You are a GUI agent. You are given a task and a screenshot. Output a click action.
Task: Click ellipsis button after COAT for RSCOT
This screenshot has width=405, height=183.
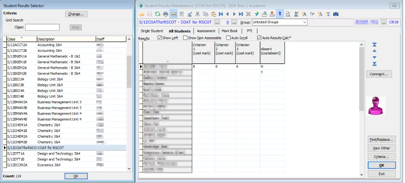(x=217, y=22)
